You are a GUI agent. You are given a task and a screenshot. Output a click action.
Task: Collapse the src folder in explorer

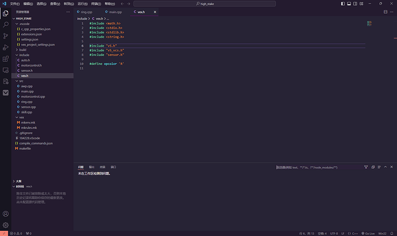click(x=21, y=81)
